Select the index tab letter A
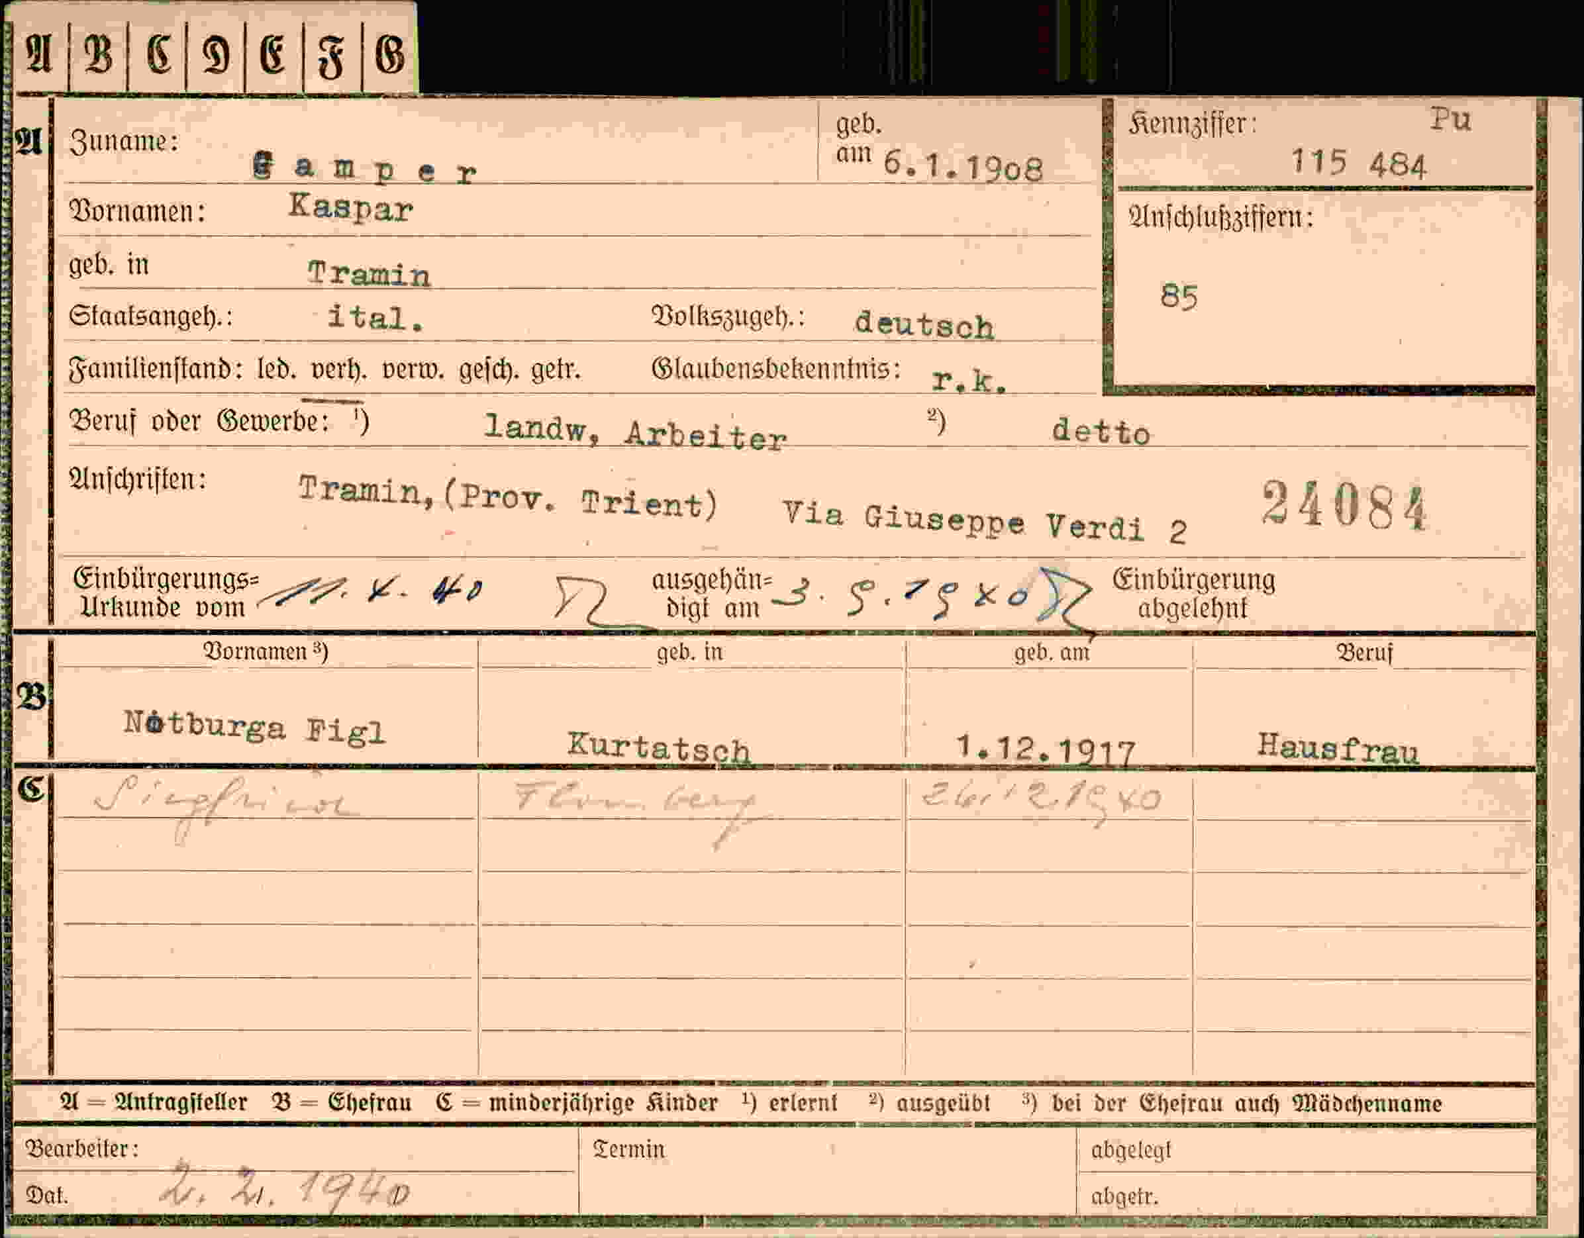The image size is (1584, 1238). point(39,54)
